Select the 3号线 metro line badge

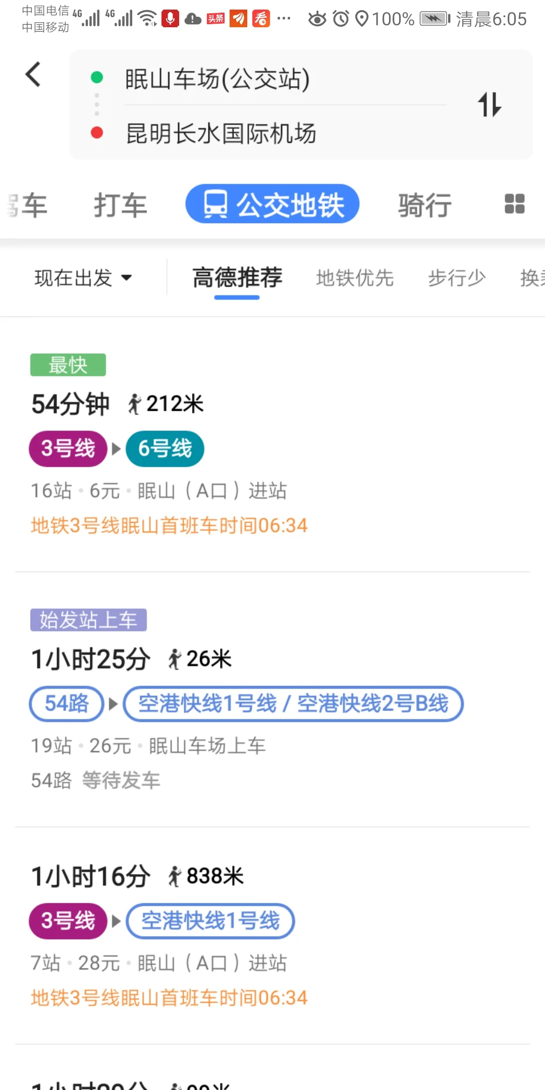tap(68, 448)
